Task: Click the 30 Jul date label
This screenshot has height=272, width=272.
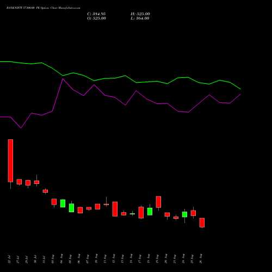Action: click(35, 259)
